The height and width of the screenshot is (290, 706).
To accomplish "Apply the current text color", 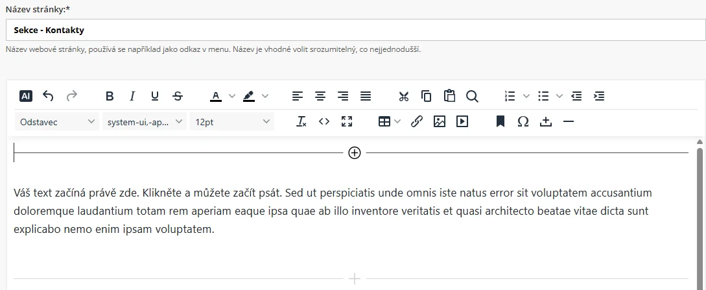I will pos(216,96).
